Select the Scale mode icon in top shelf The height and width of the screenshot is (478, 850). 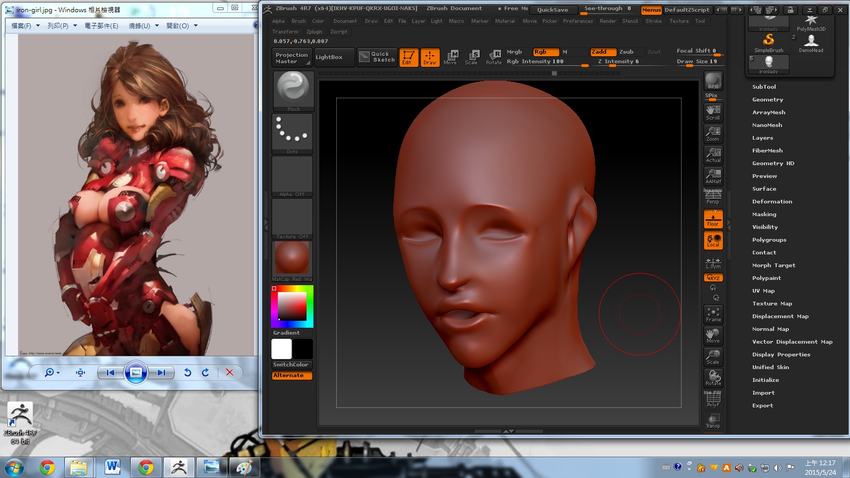[471, 57]
